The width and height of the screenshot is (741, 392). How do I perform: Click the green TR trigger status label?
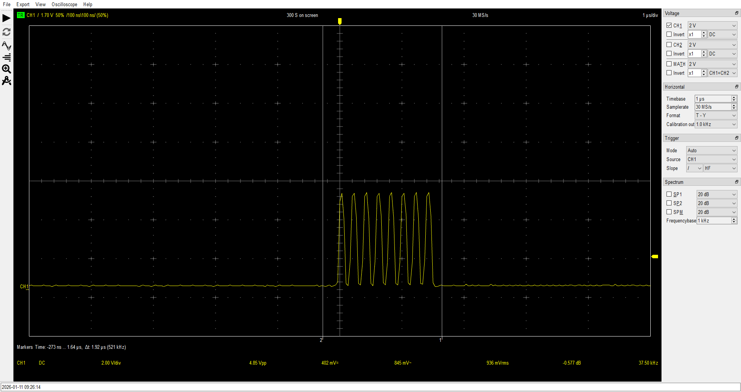pyautogui.click(x=20, y=15)
